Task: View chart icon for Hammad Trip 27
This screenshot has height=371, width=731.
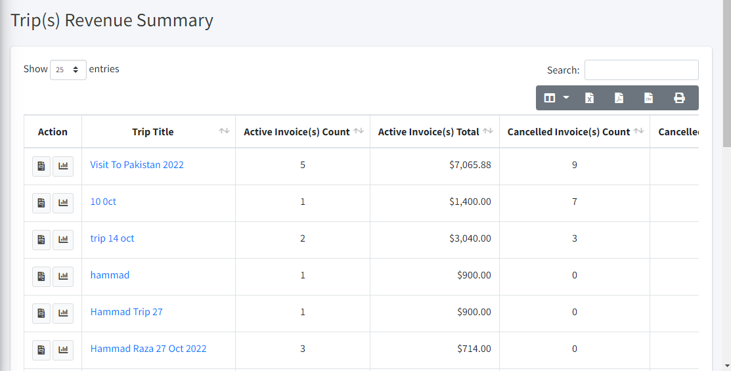Action: (63, 313)
